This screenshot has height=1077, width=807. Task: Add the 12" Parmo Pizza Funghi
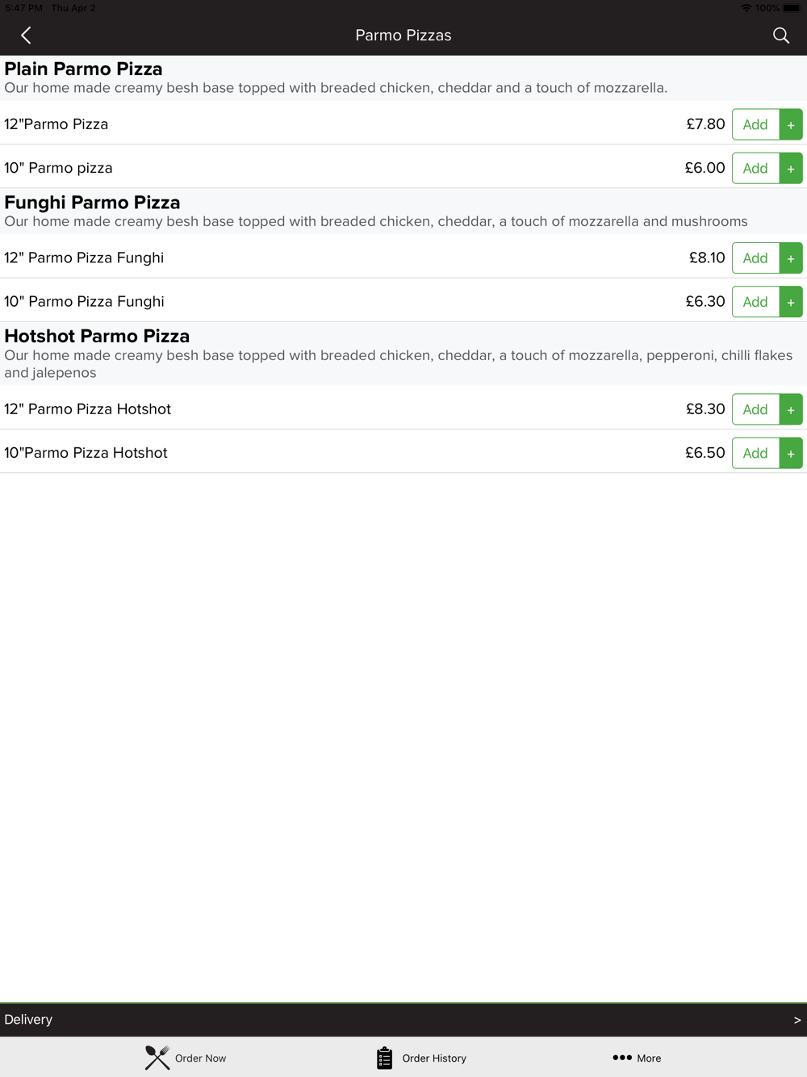pyautogui.click(x=755, y=258)
